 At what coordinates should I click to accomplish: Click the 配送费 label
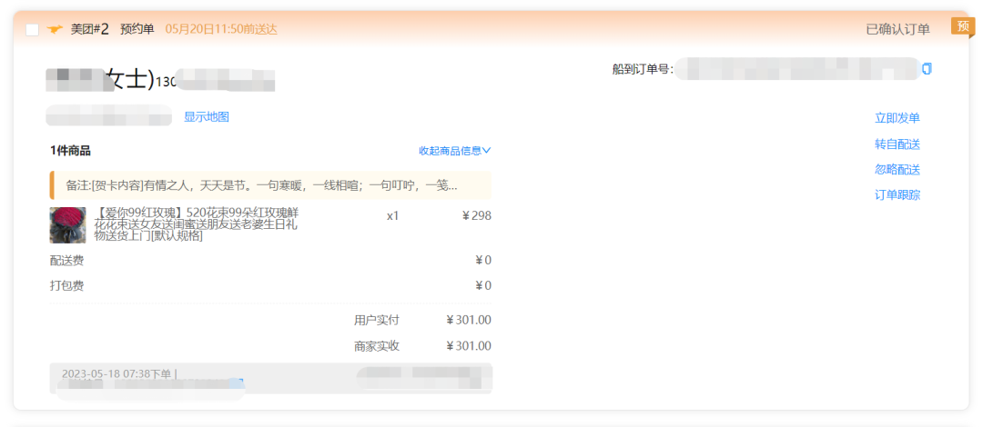pyautogui.click(x=67, y=261)
